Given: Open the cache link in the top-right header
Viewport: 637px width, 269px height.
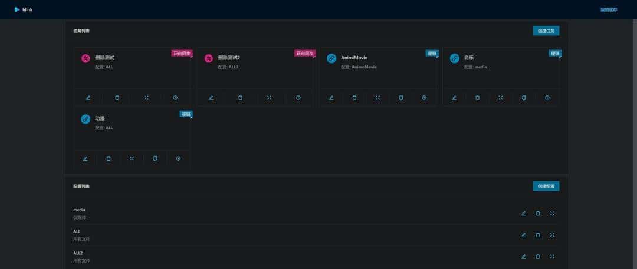Looking at the screenshot, I should click(x=609, y=10).
